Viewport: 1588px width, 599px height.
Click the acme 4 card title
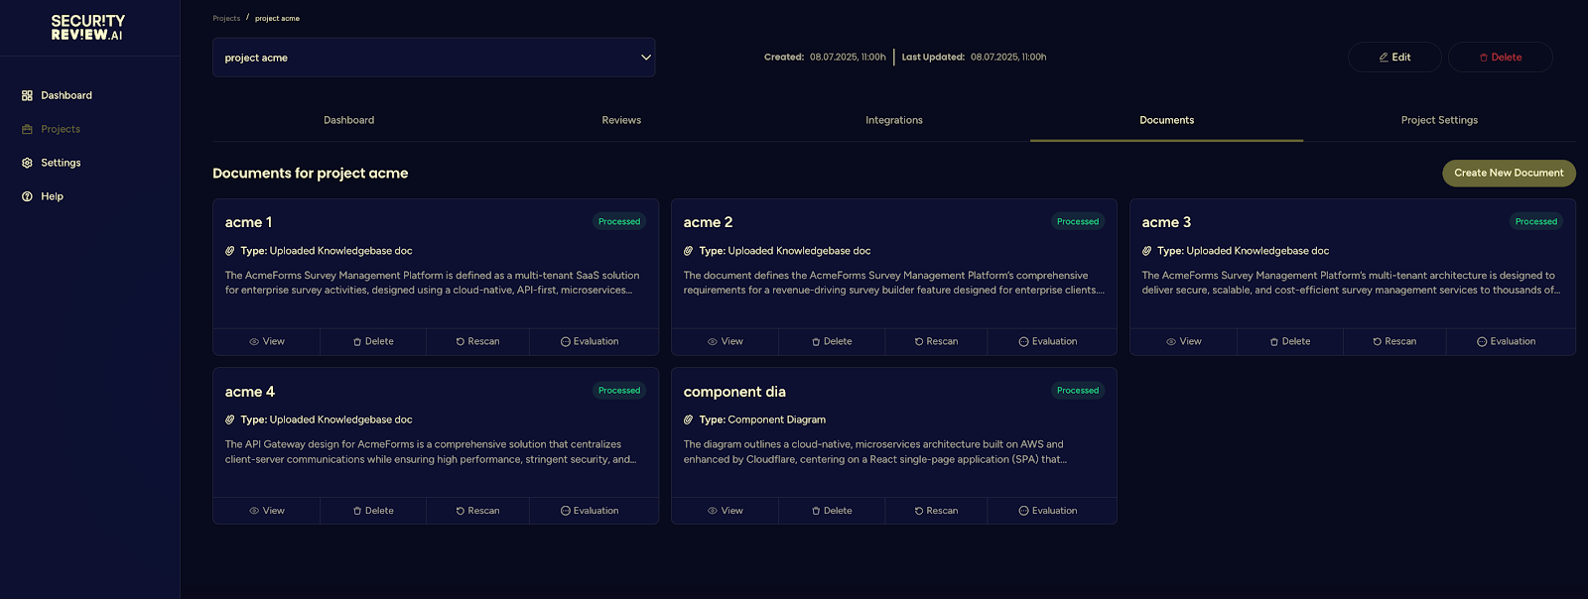point(249,392)
